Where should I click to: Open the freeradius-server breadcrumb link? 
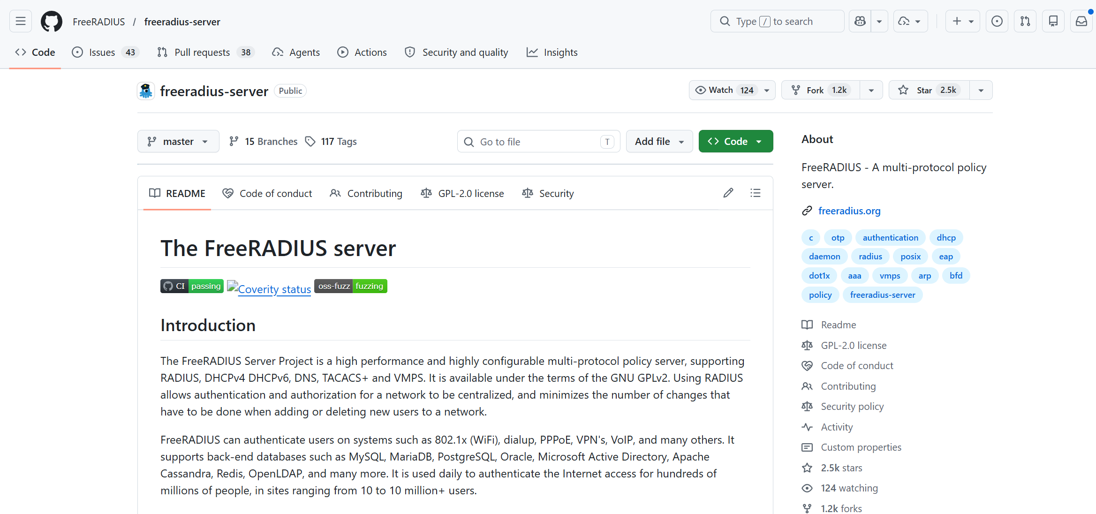pos(182,22)
